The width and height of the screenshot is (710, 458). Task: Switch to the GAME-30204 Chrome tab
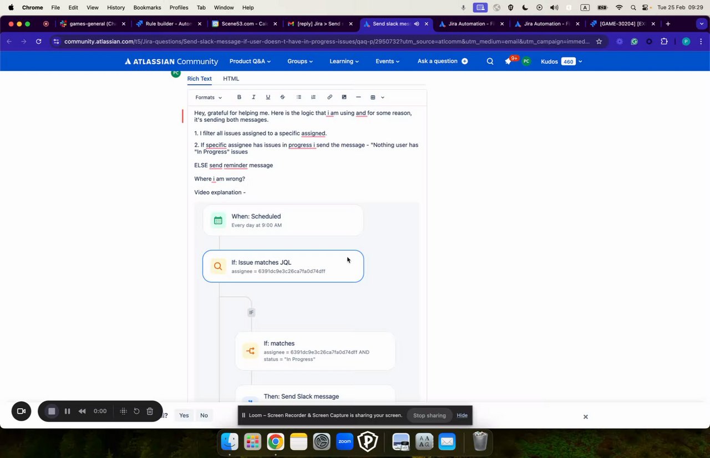click(623, 24)
